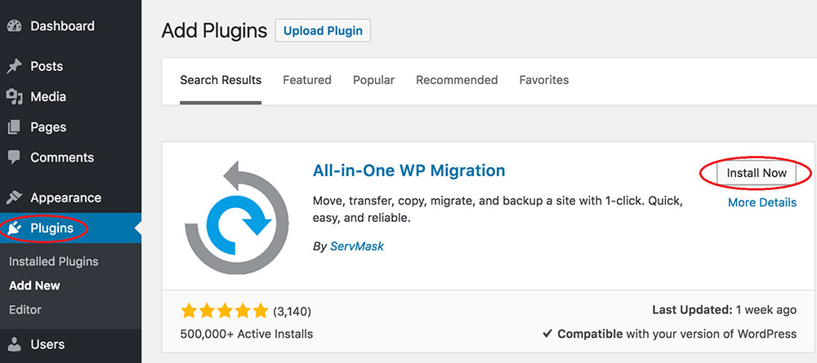
Task: Switch to the Search Results tab
Action: tap(221, 81)
